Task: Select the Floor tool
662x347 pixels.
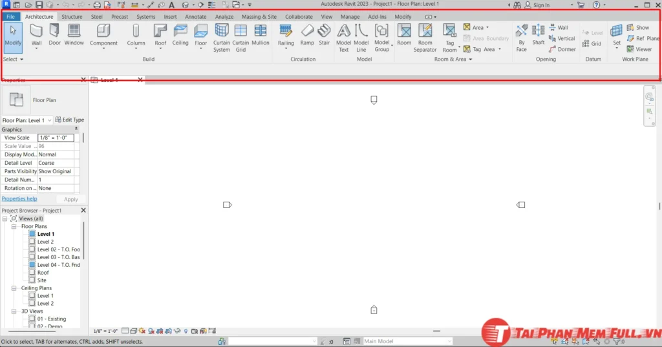Action: tap(201, 36)
